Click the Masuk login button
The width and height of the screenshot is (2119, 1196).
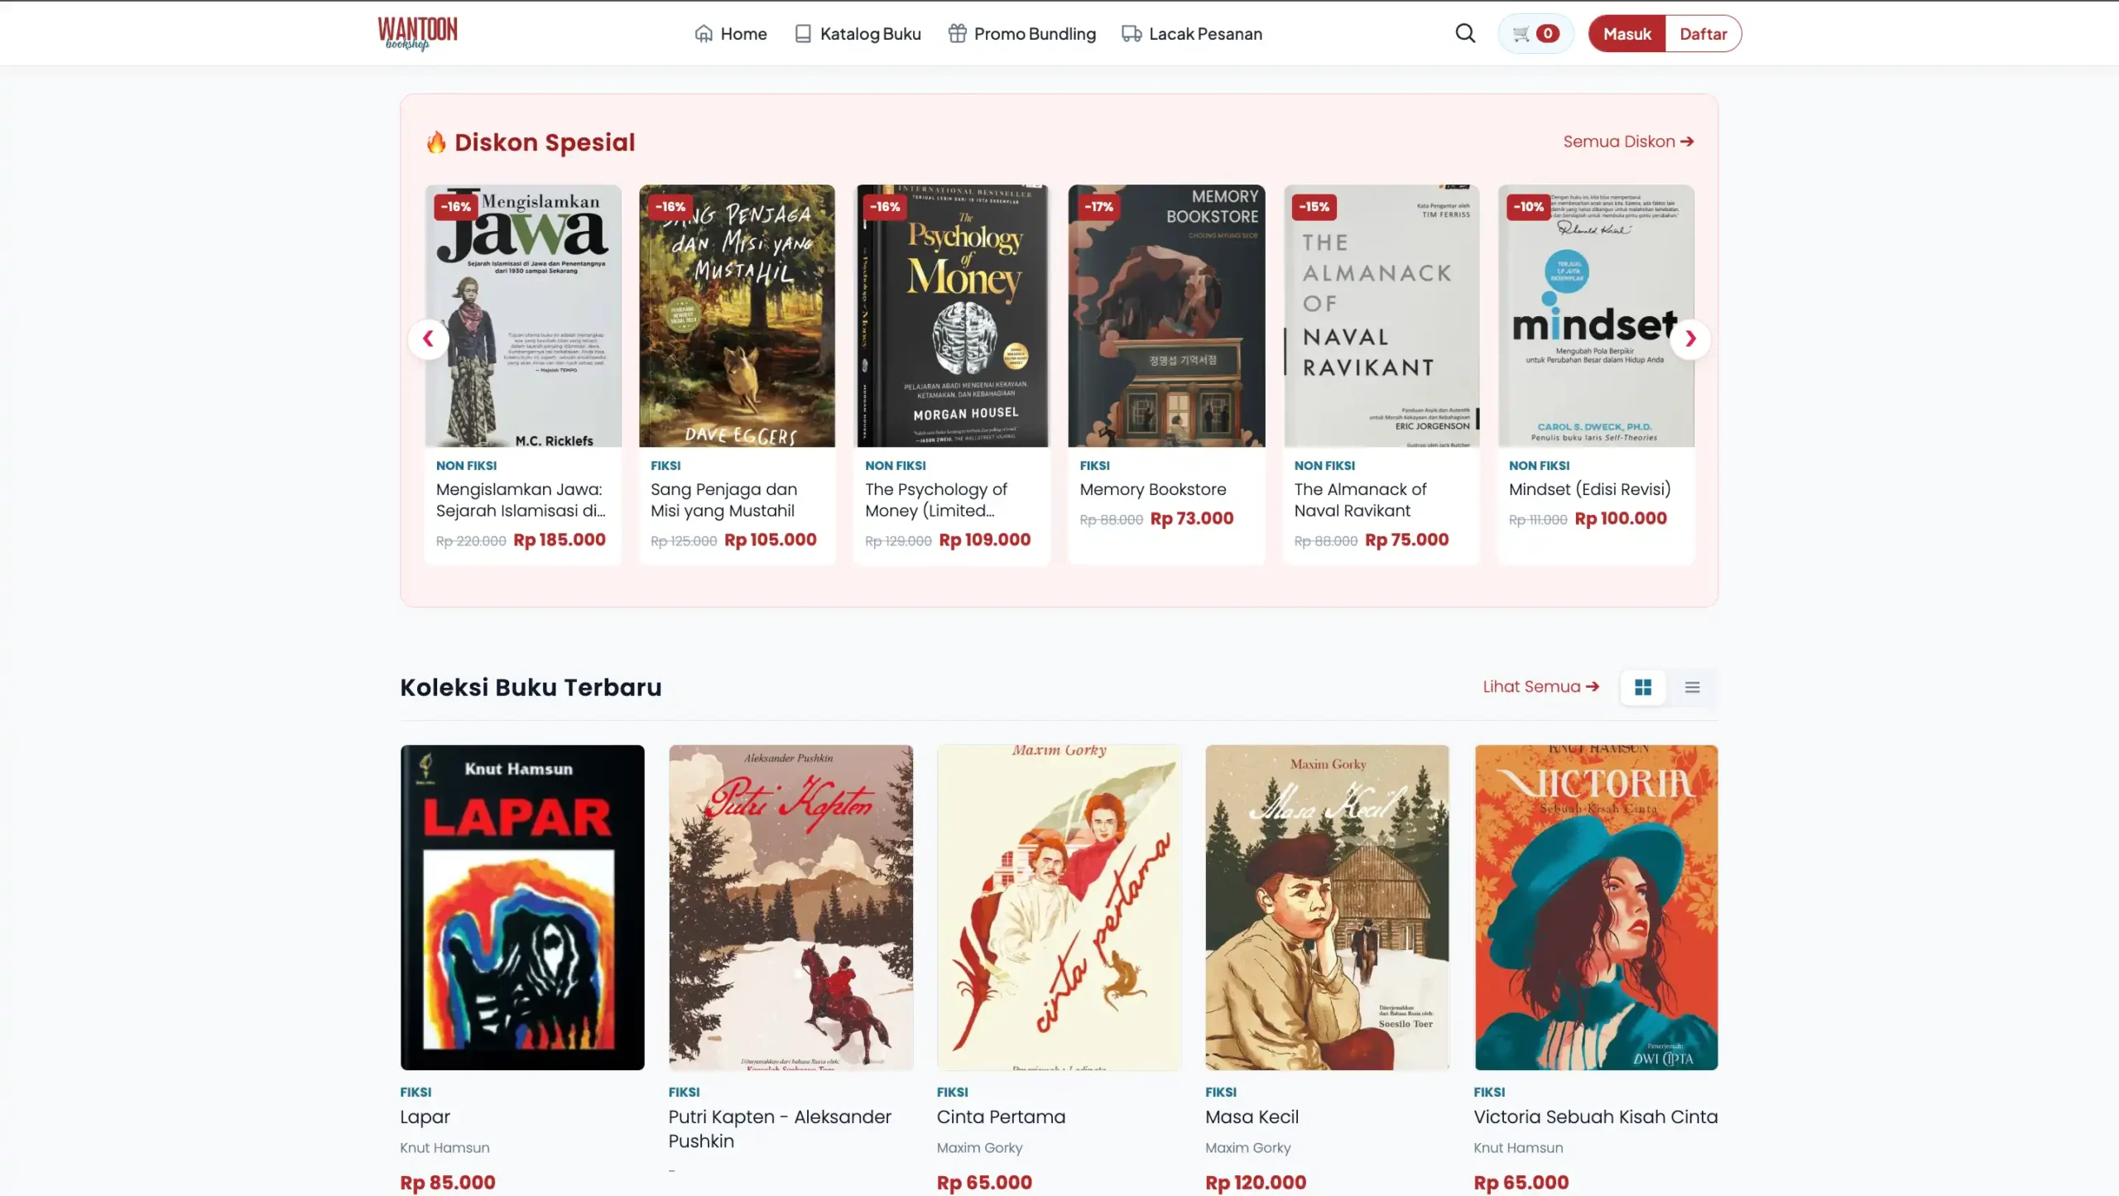[x=1626, y=34]
